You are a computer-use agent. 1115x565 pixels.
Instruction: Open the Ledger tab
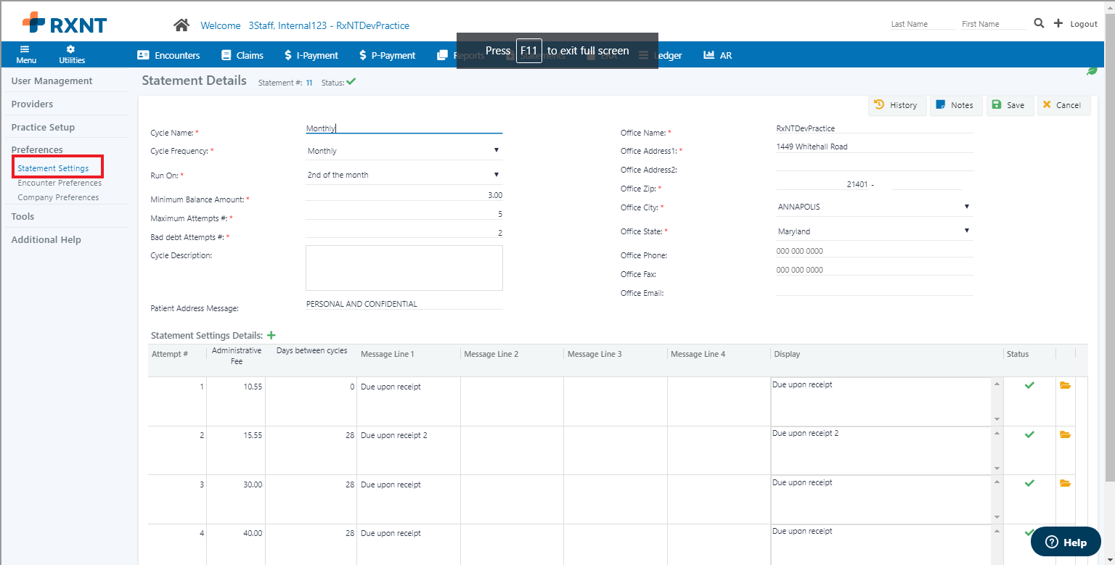pyautogui.click(x=661, y=55)
